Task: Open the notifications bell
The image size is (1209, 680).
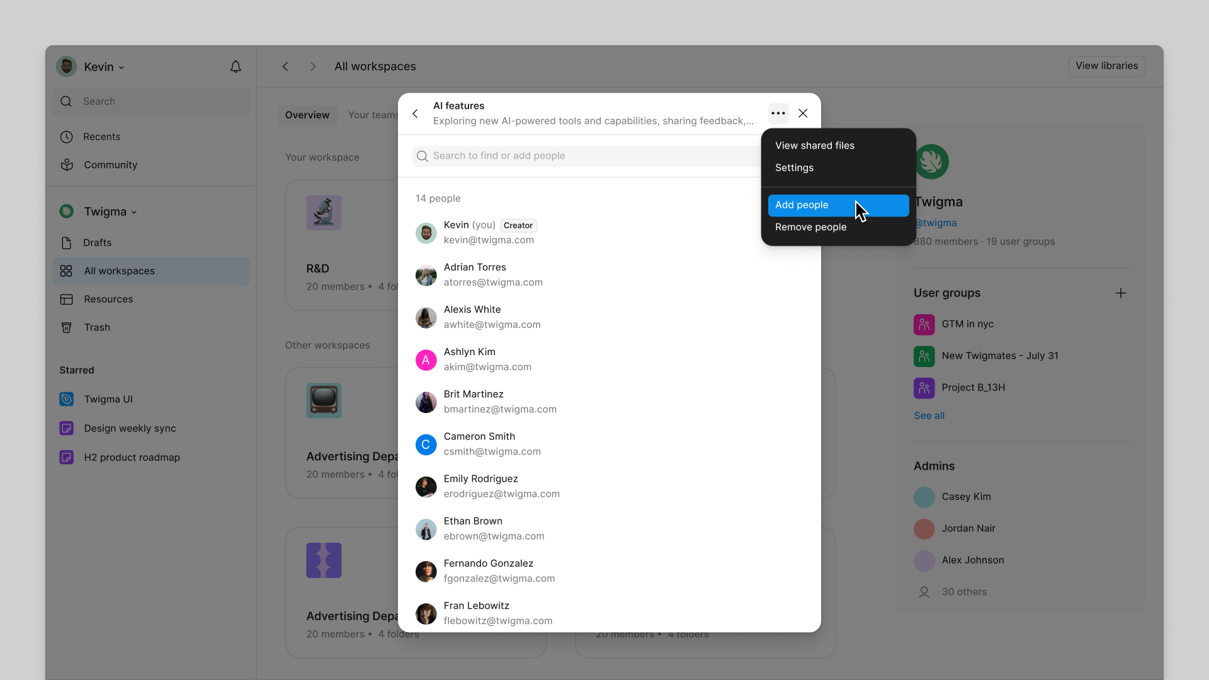Action: click(236, 66)
